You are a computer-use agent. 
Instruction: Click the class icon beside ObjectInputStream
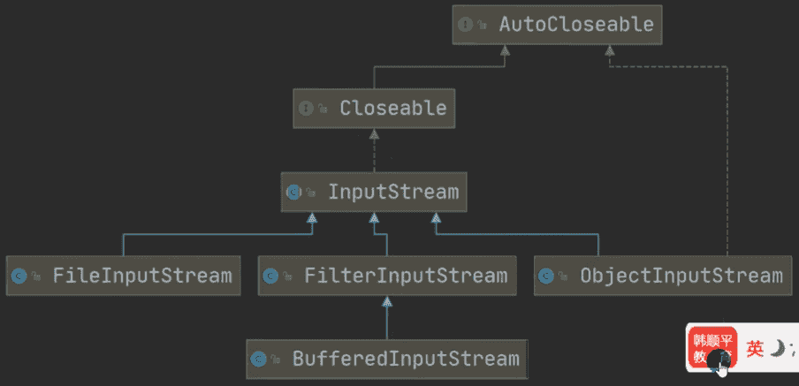(x=546, y=276)
